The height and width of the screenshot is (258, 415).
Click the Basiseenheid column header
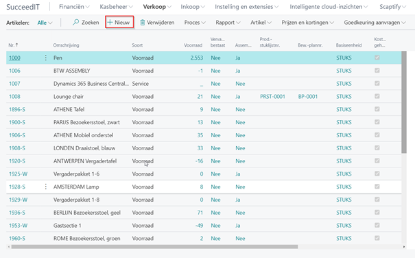click(x=348, y=45)
